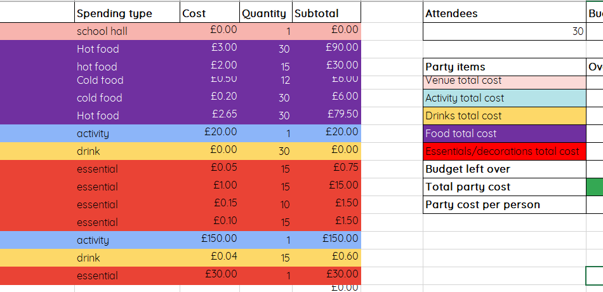The image size is (603, 292).
Task: Click the green cell beside Total party cost
Action: [x=595, y=187]
